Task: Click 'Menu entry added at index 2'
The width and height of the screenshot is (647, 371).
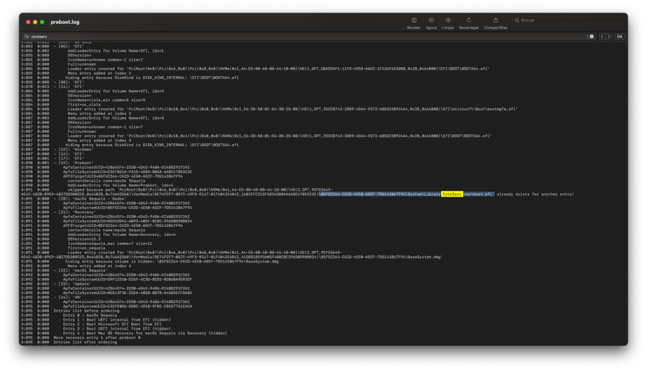Action: pyautogui.click(x=100, y=113)
